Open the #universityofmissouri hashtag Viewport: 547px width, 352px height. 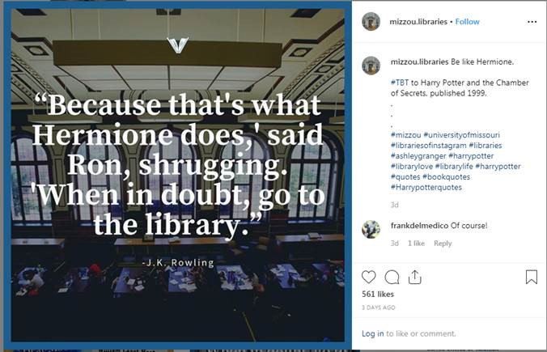(461, 135)
